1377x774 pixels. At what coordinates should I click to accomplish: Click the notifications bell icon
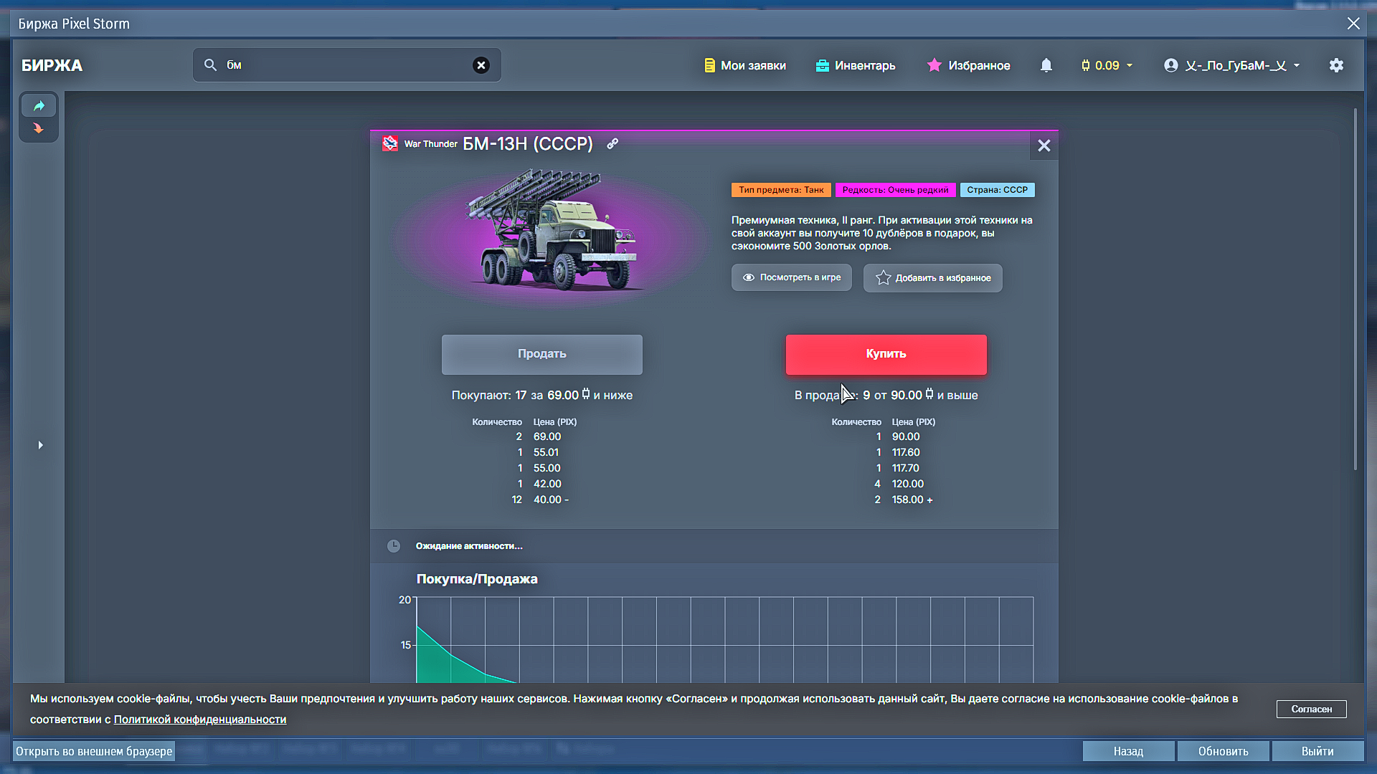[x=1046, y=65]
